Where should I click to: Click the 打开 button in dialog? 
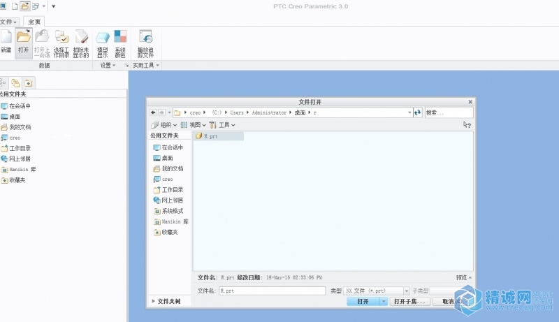click(363, 301)
